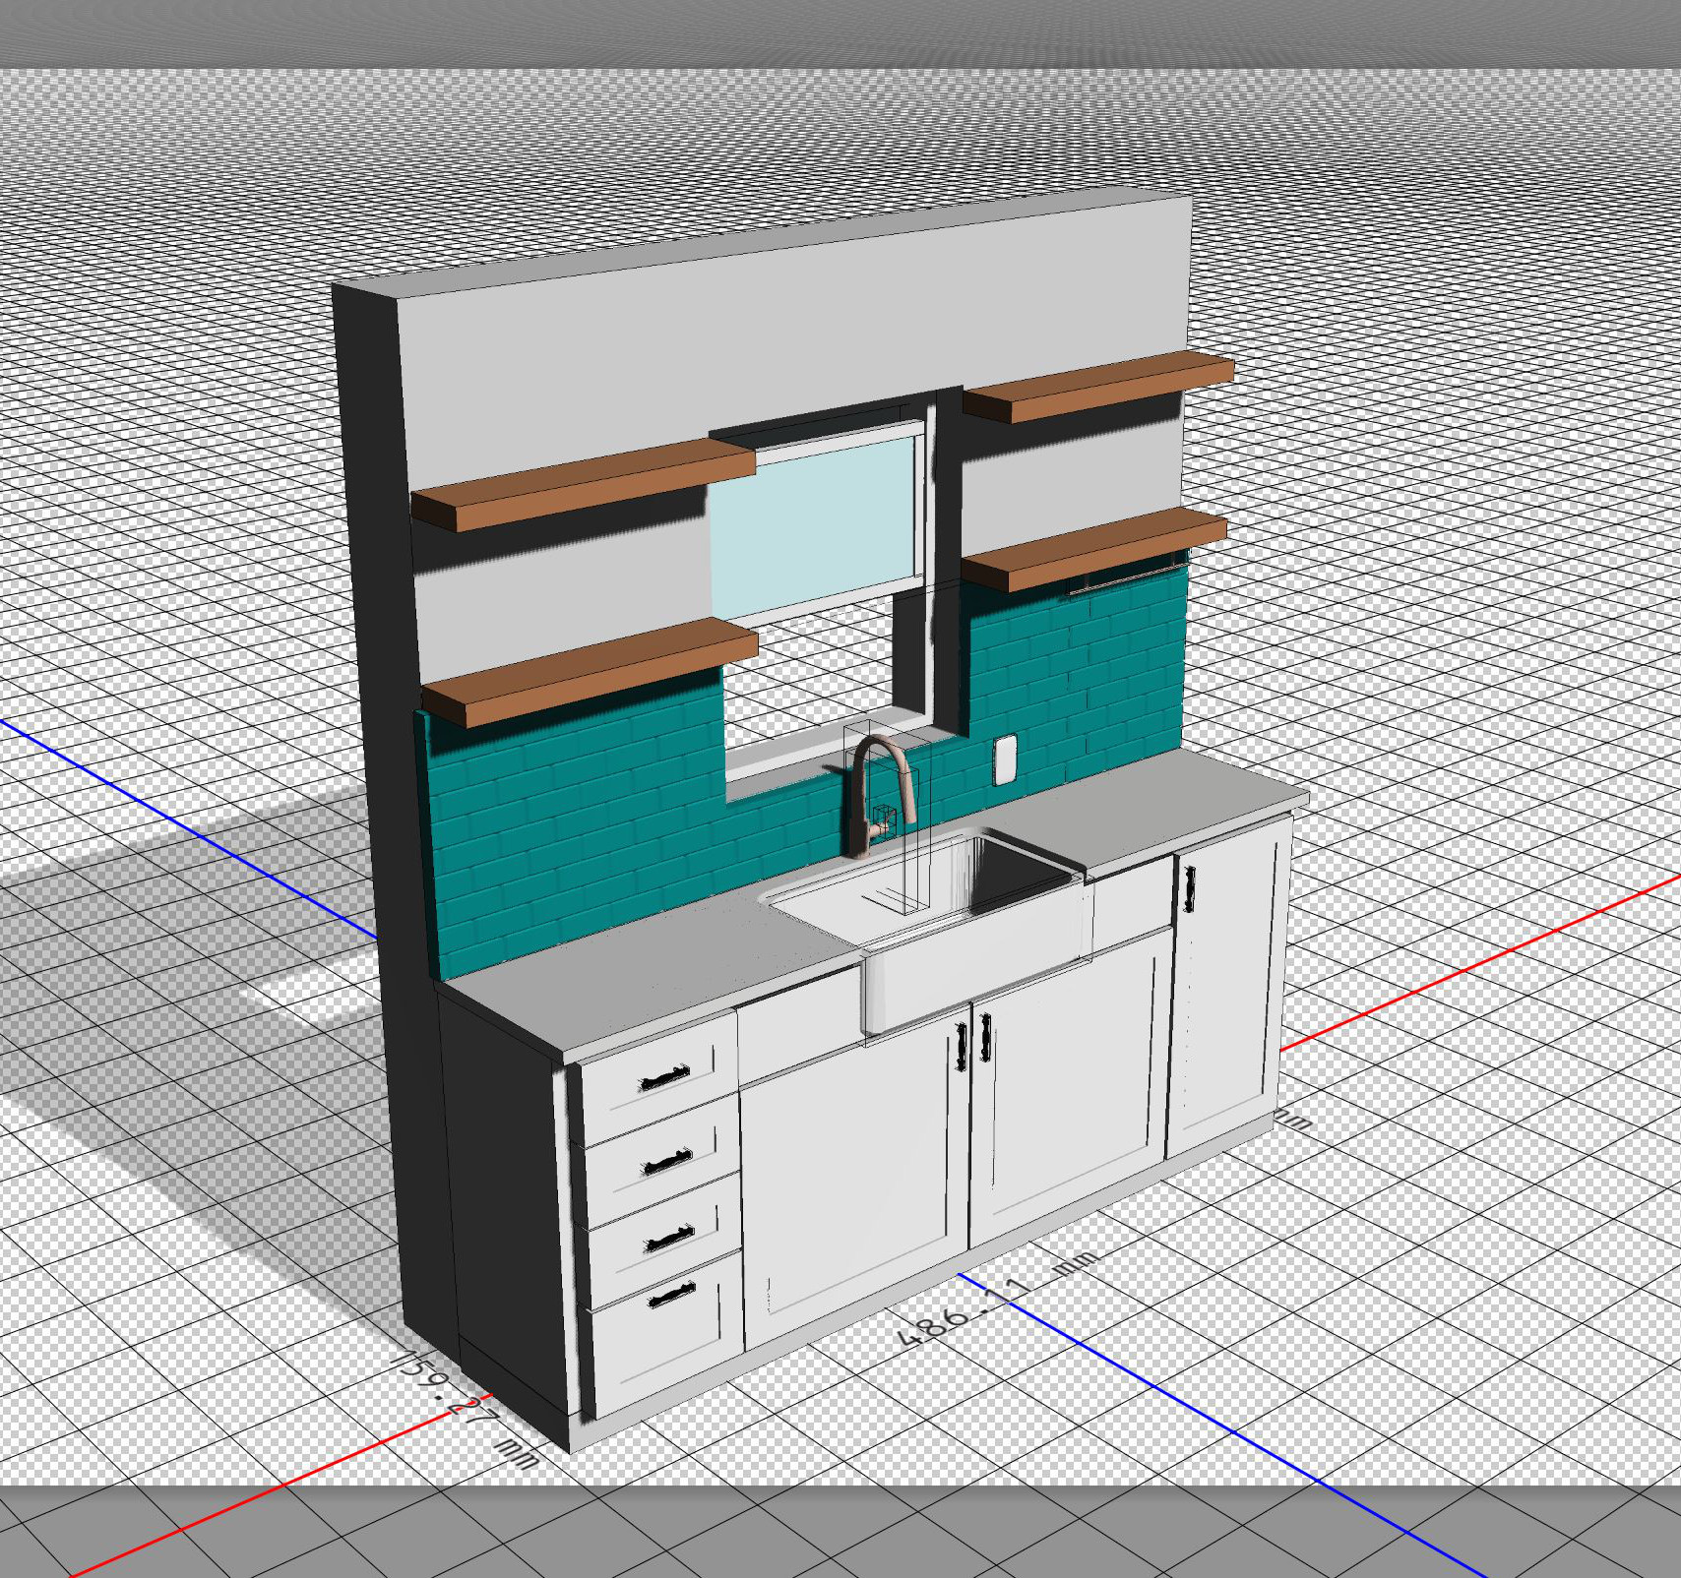Screen dimensions: 1681x1578
Task: Click the right sink cabinet door handle
Action: [x=985, y=1037]
